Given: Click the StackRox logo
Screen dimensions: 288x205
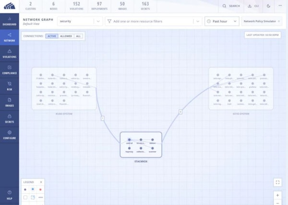Looking at the screenshot, I should pyautogui.click(x=10, y=6).
